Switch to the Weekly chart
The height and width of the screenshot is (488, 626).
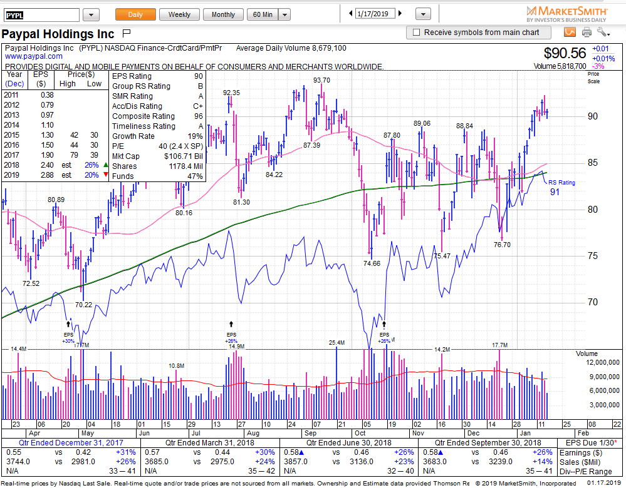tap(179, 14)
